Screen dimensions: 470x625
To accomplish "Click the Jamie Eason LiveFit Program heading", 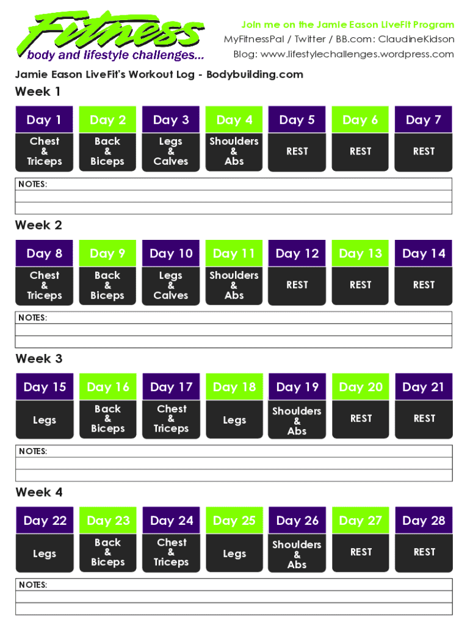I will pos(347,25).
